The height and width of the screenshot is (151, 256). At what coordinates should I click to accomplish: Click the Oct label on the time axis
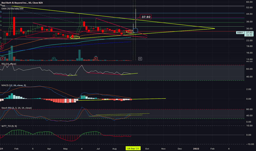[147, 149]
